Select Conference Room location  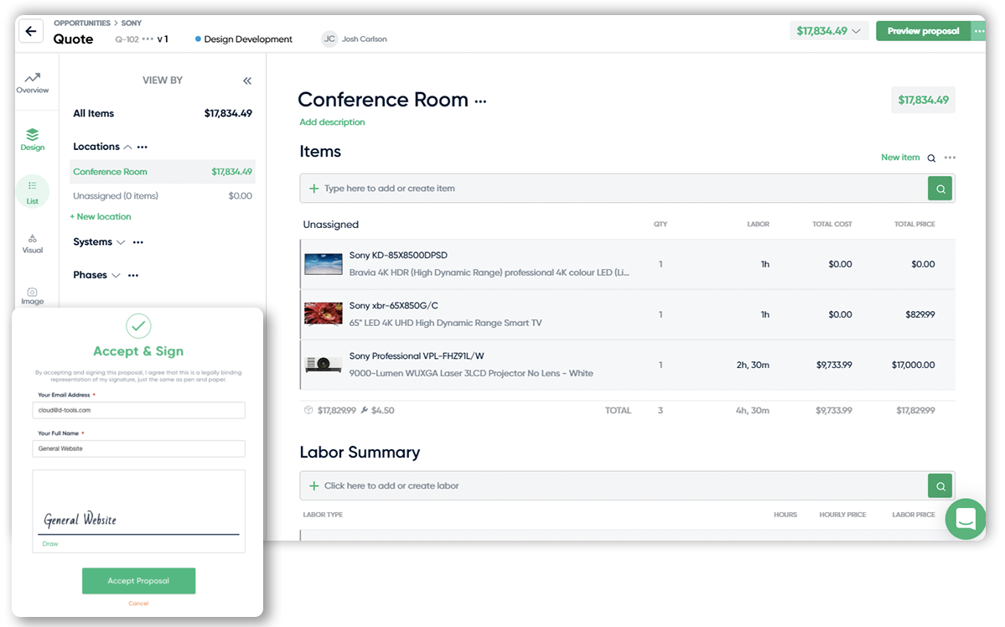pos(162,172)
